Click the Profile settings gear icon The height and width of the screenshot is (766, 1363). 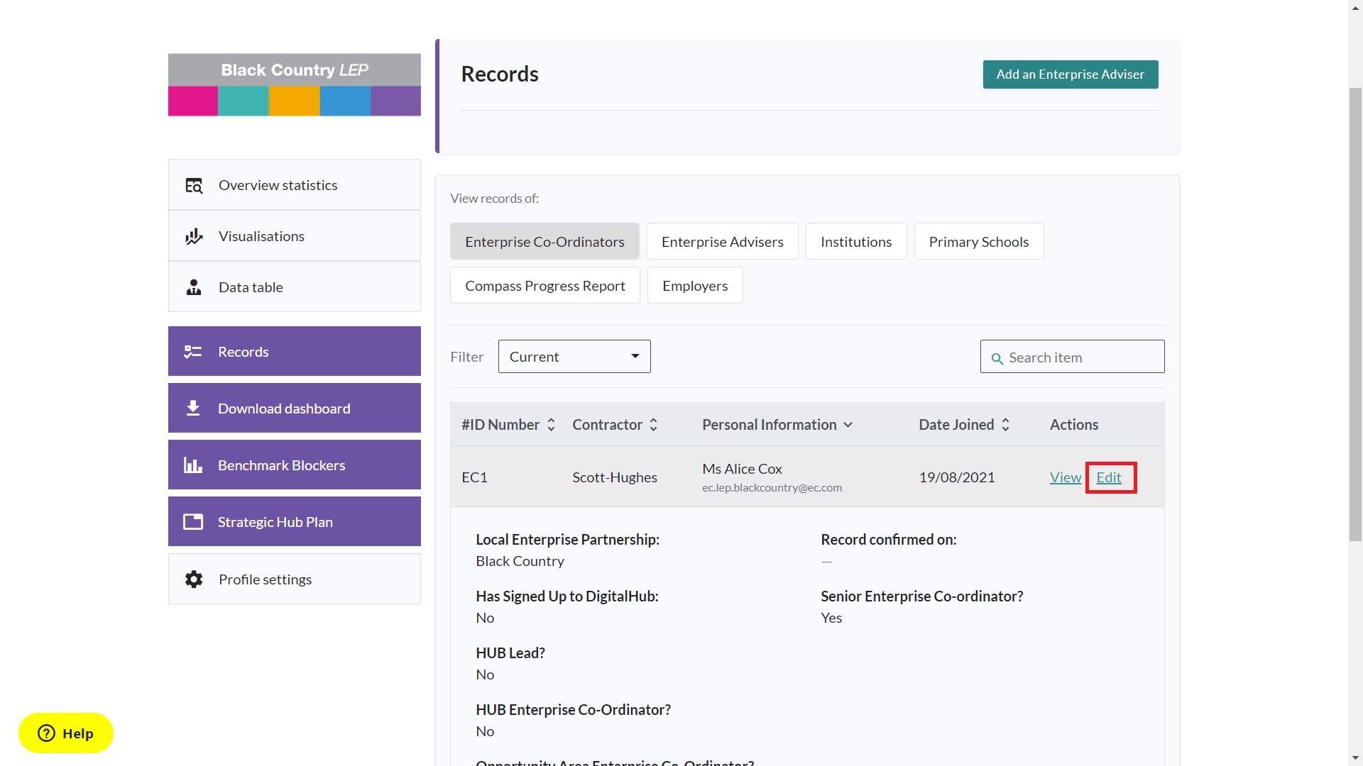(194, 579)
